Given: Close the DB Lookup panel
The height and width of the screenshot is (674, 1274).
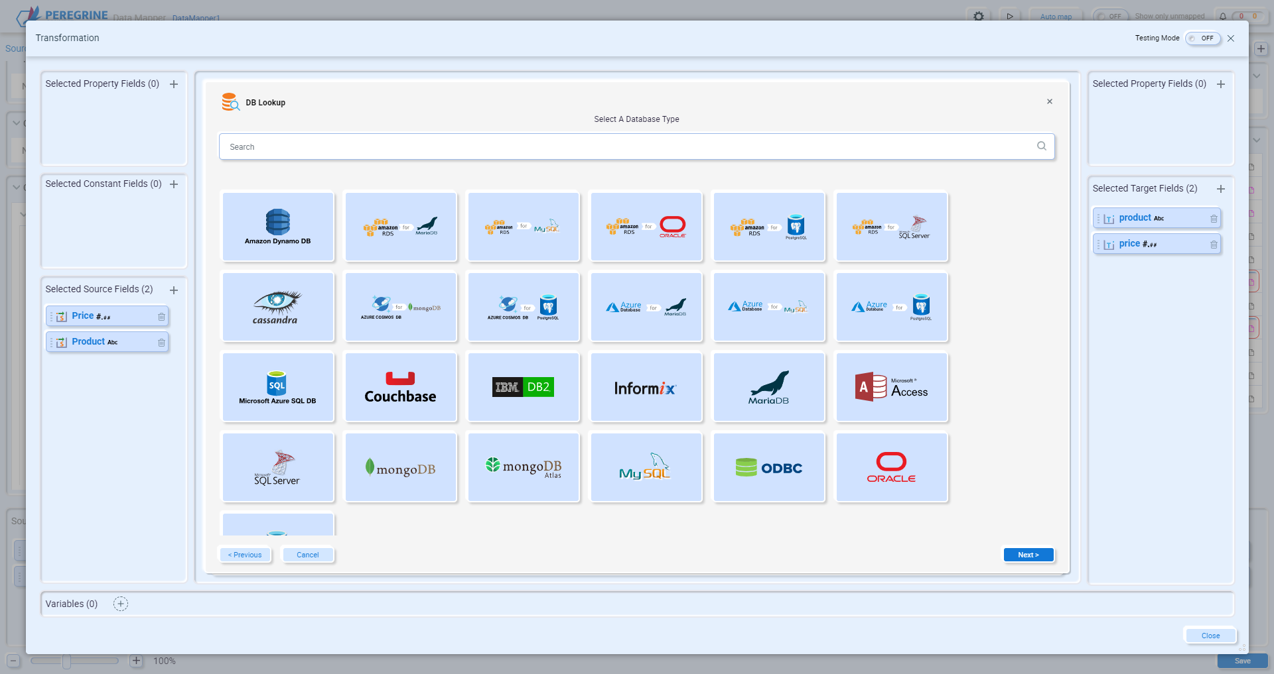Looking at the screenshot, I should 1050,101.
